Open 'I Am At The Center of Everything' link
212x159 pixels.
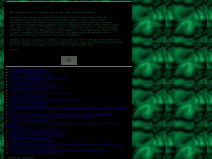point(57,150)
